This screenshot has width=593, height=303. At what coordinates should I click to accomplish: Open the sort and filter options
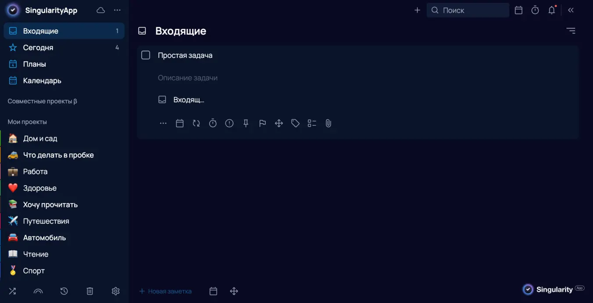click(571, 31)
